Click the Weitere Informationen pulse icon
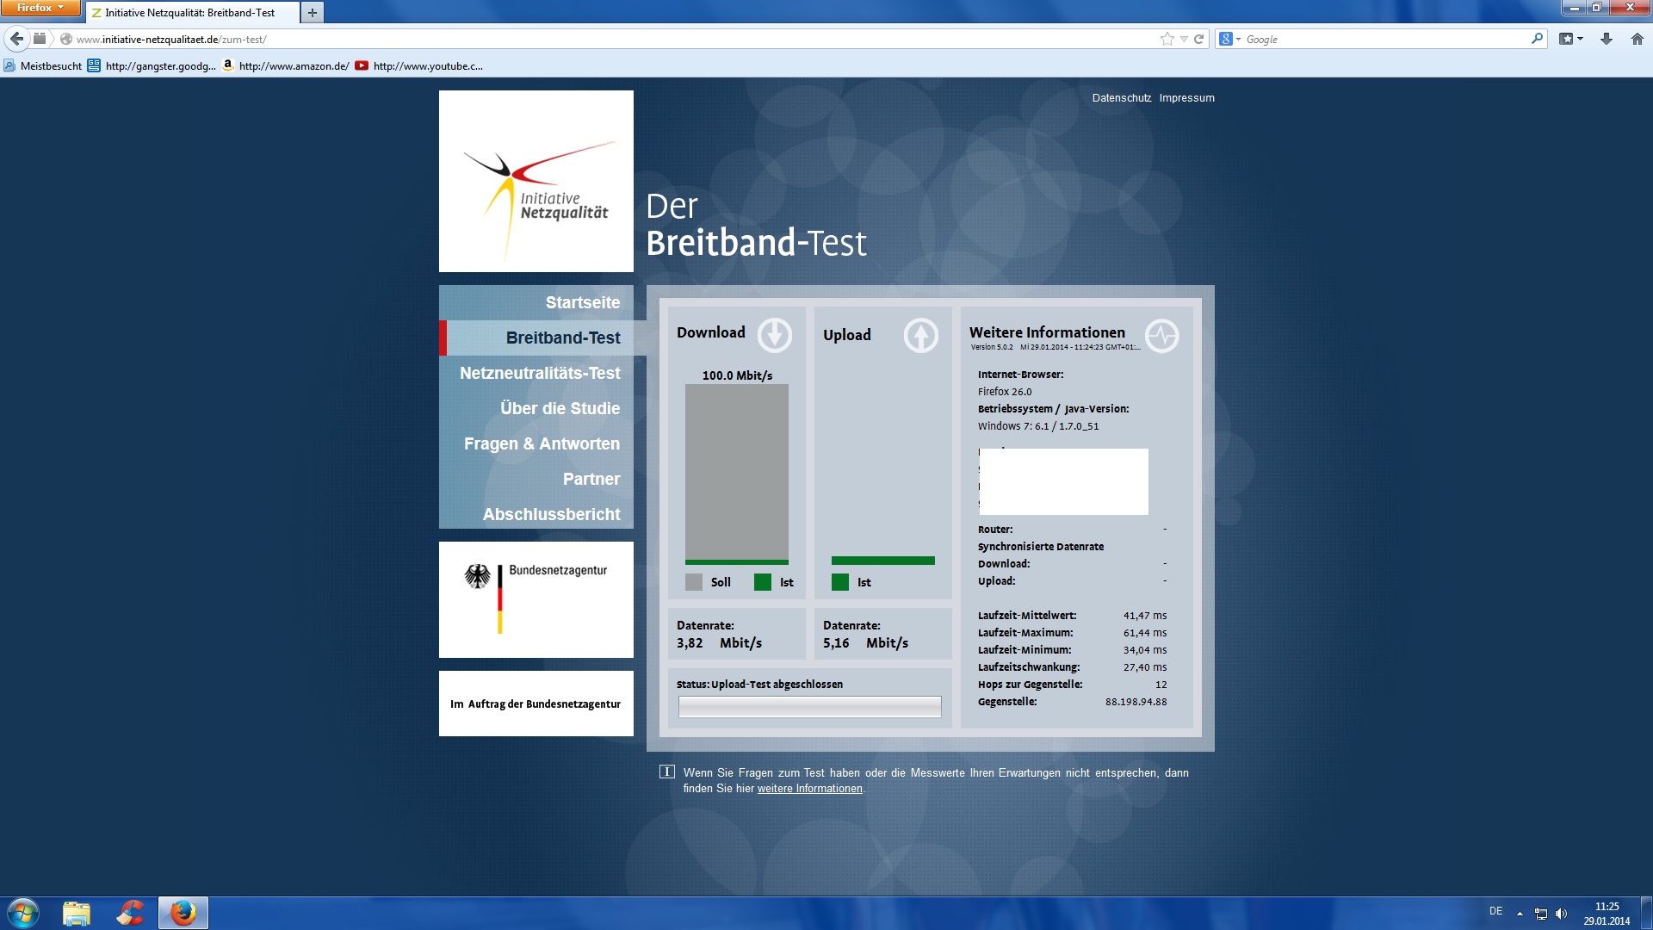The image size is (1653, 930). (1161, 336)
